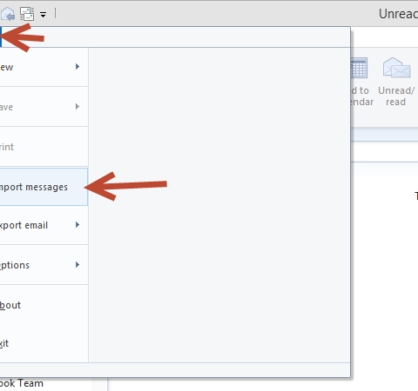Expand the New submenu arrow
The image size is (418, 391).
click(x=78, y=67)
